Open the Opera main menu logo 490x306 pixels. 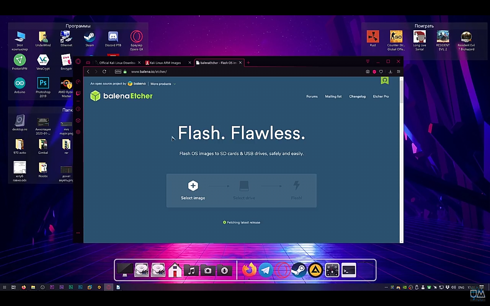[x=78, y=62]
